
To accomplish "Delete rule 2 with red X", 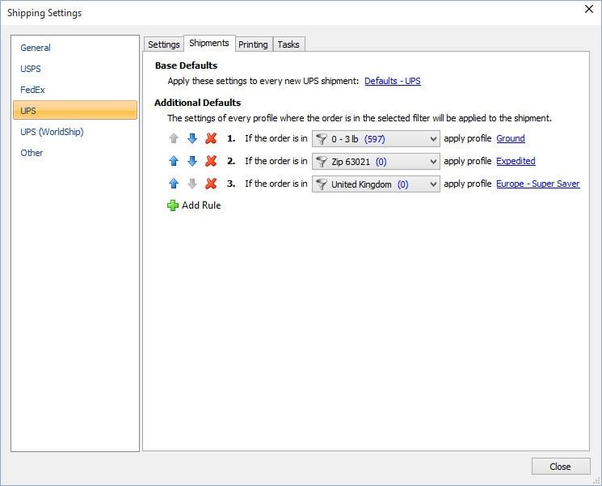I will pyautogui.click(x=211, y=161).
